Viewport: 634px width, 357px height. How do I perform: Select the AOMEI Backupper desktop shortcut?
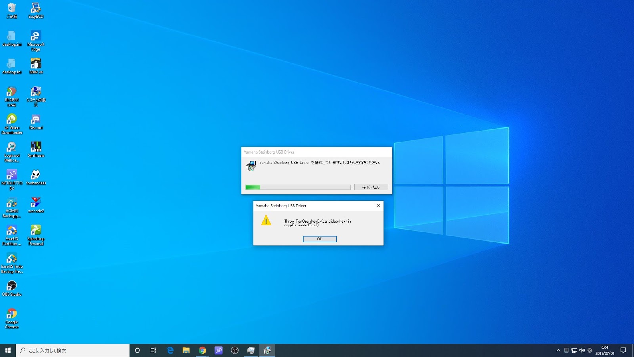coord(12,207)
